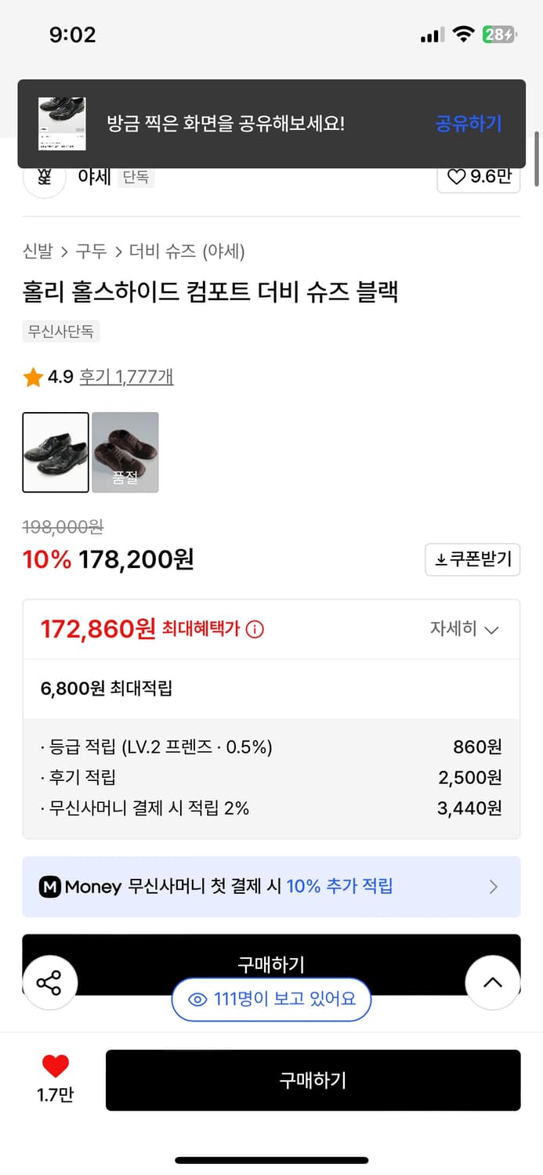Expand the 자세히 price details section
The height and width of the screenshot is (1175, 543).
tap(469, 629)
